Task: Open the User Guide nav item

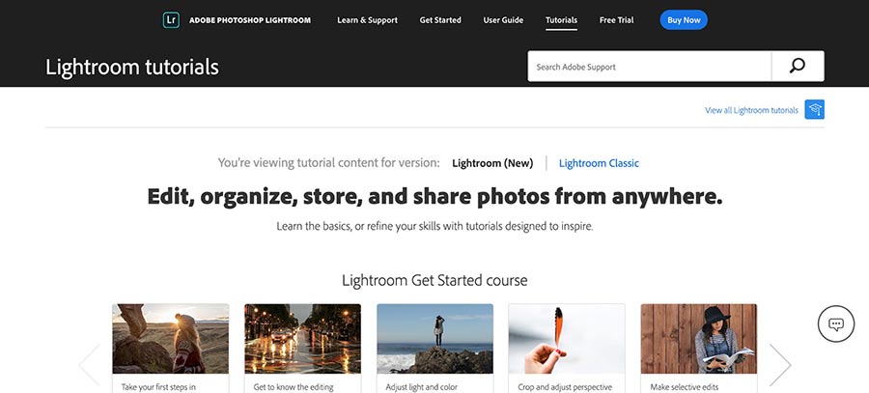Action: tap(503, 20)
